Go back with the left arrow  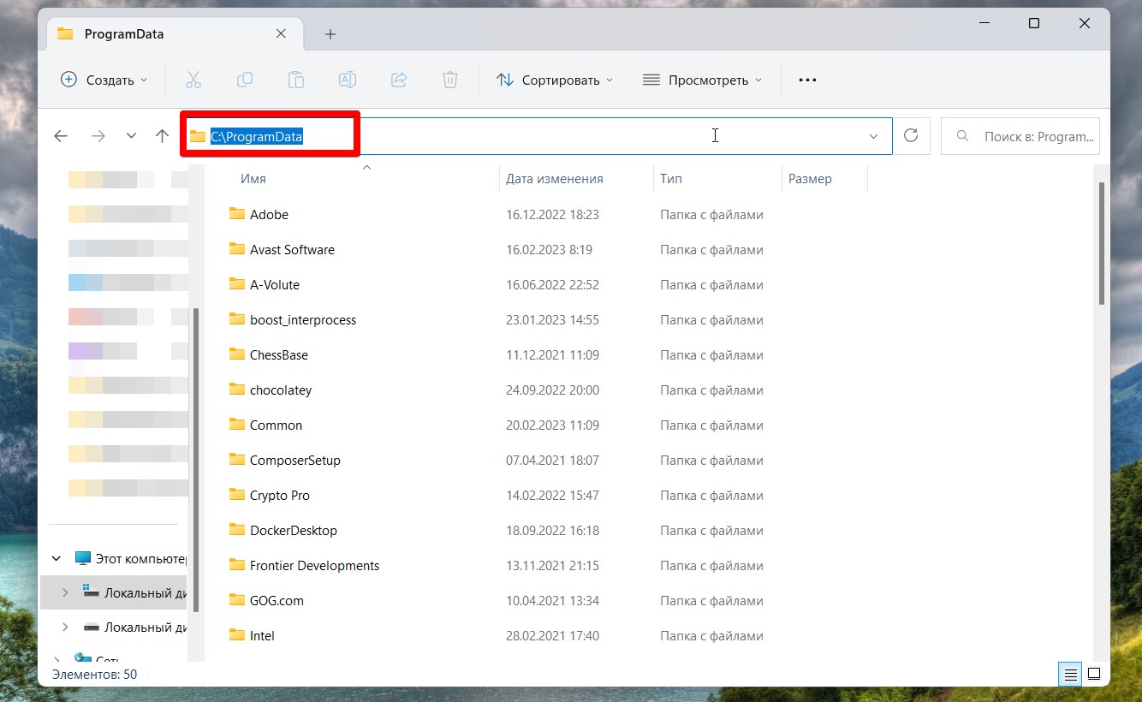click(x=61, y=136)
